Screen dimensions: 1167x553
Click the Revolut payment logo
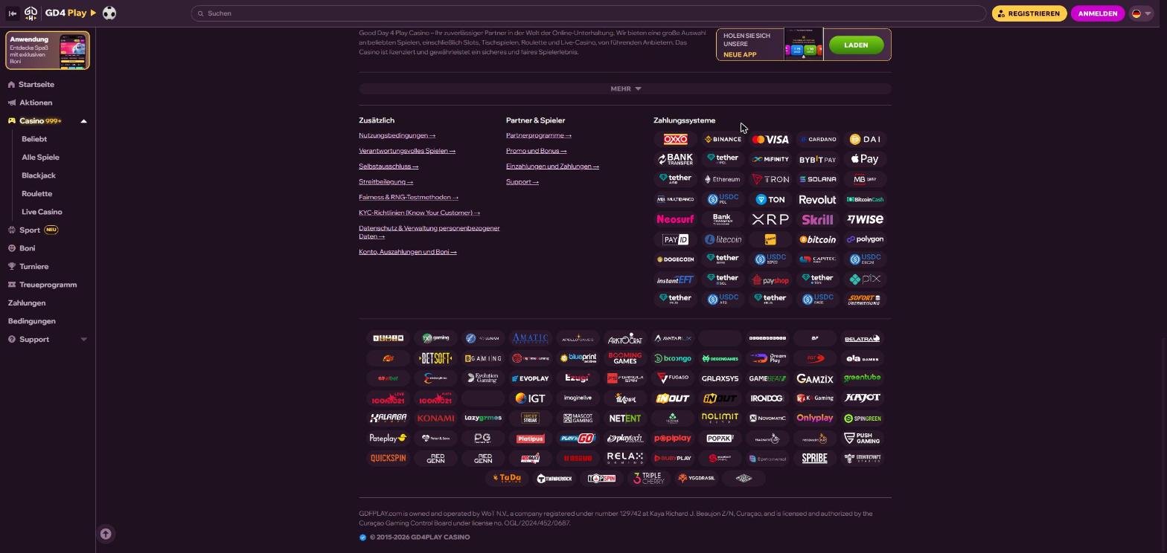817,199
